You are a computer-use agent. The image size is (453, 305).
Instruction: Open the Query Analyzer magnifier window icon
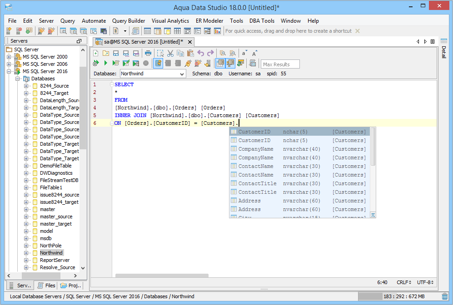coord(63,30)
